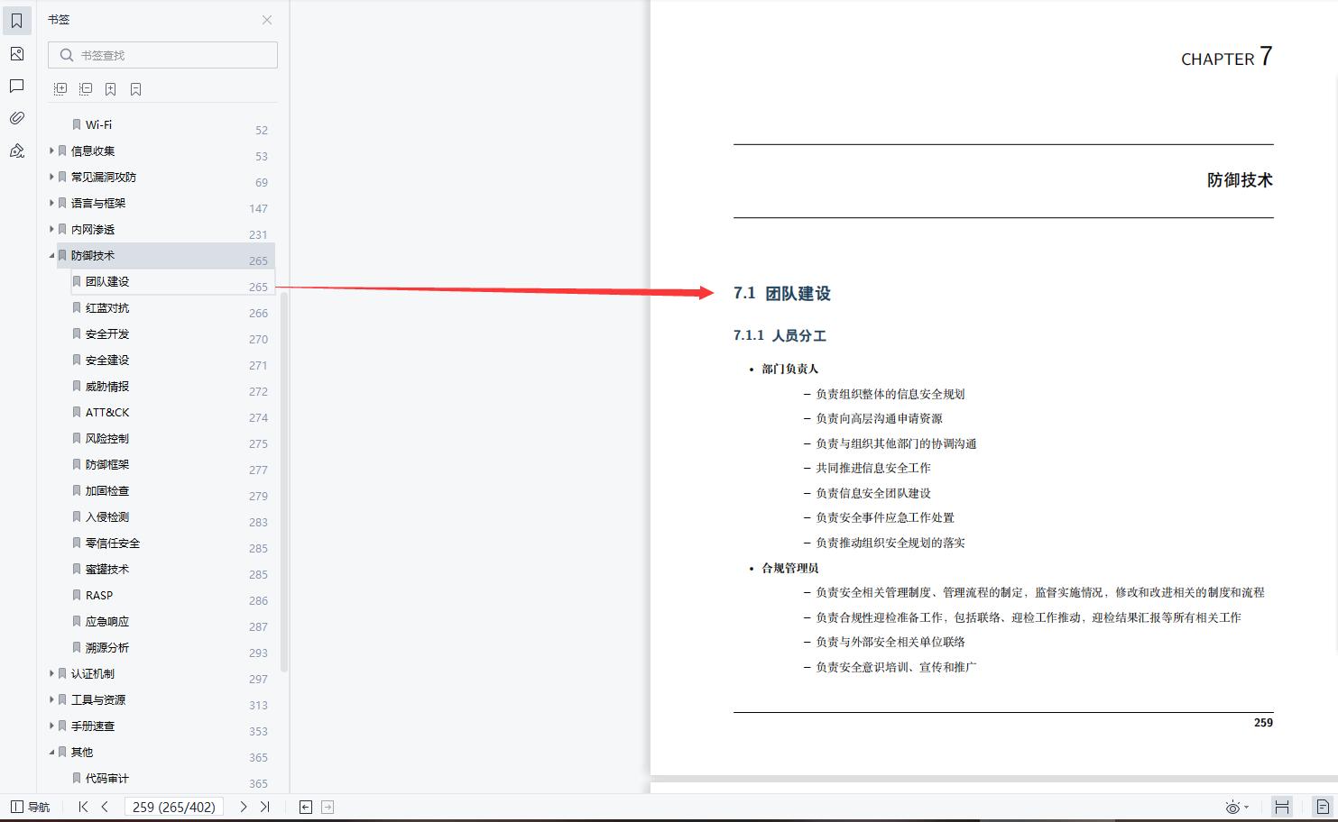
Task: Click the plain bookmark icon in bookmark toolbar
Action: (x=135, y=89)
